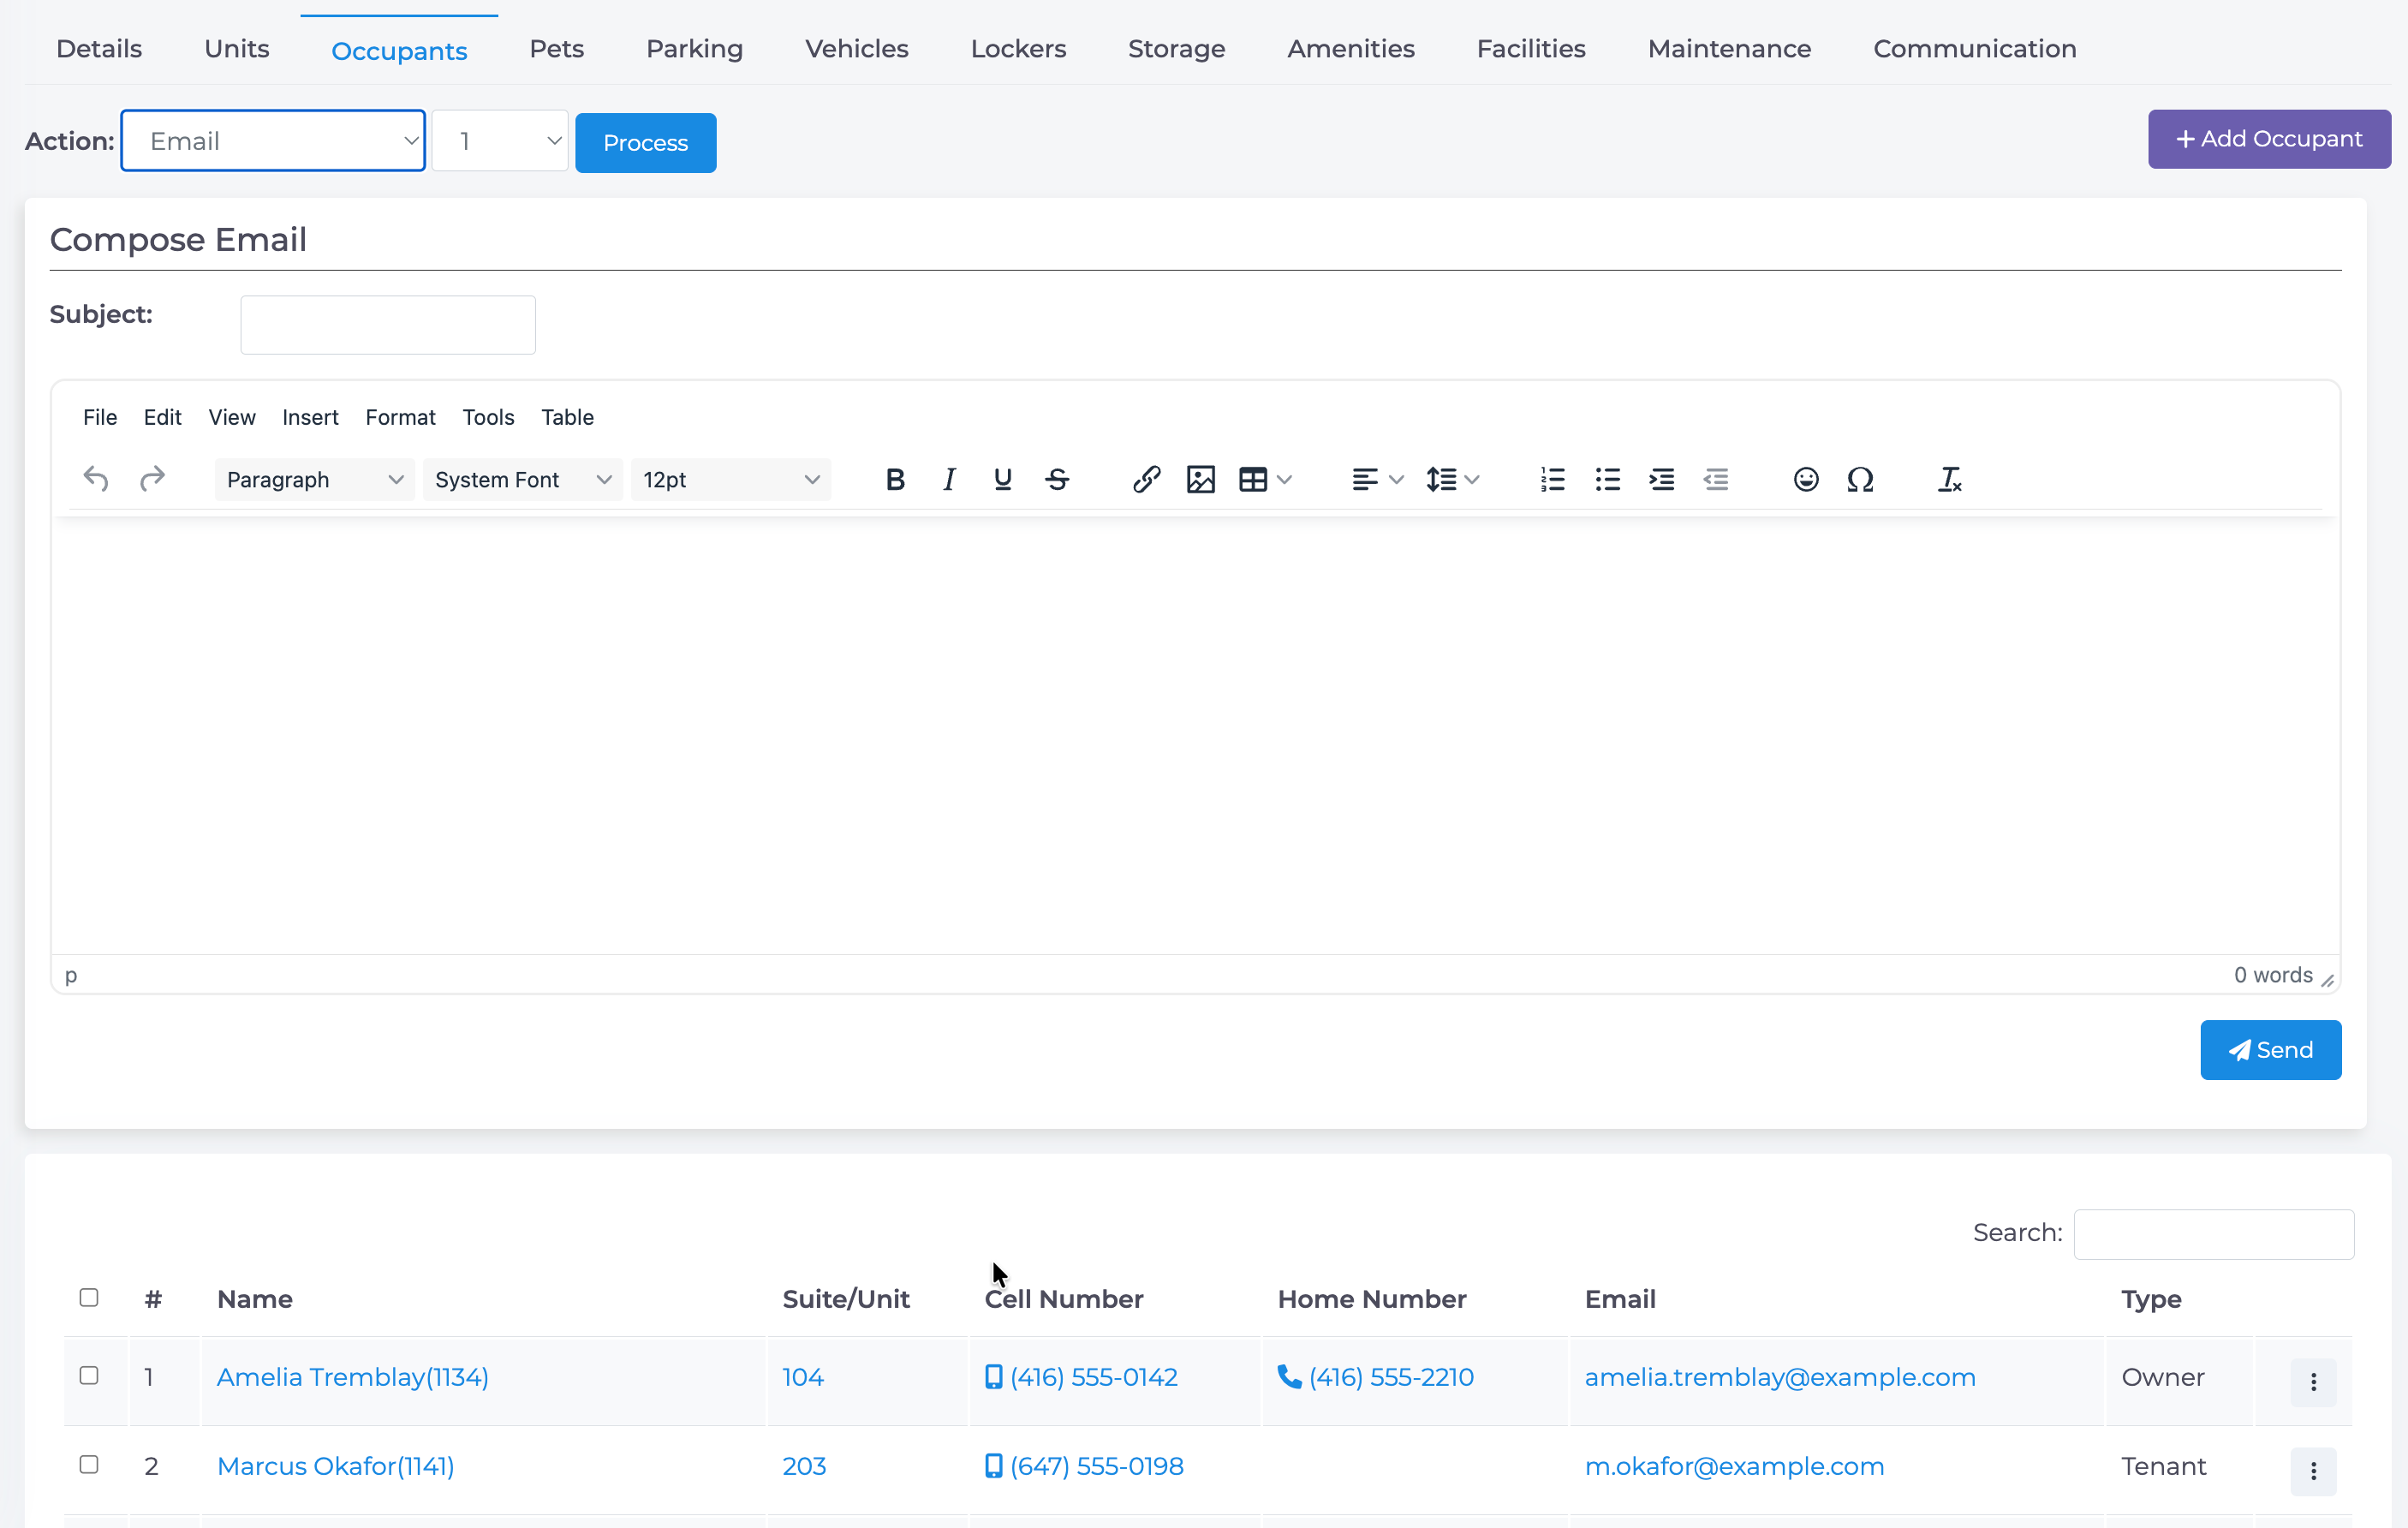Insert special character with omega icon
This screenshot has width=2408, height=1528.
(x=1860, y=480)
